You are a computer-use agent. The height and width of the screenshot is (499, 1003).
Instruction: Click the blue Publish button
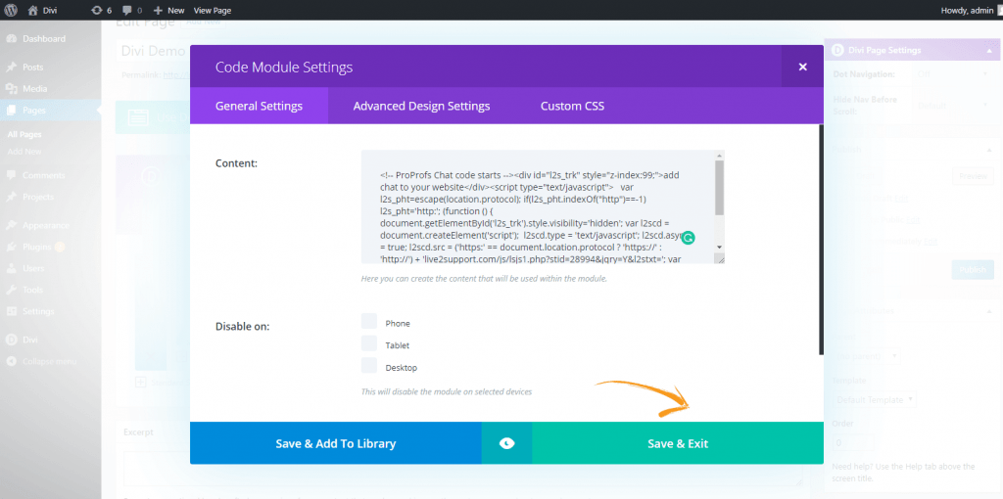pyautogui.click(x=973, y=270)
